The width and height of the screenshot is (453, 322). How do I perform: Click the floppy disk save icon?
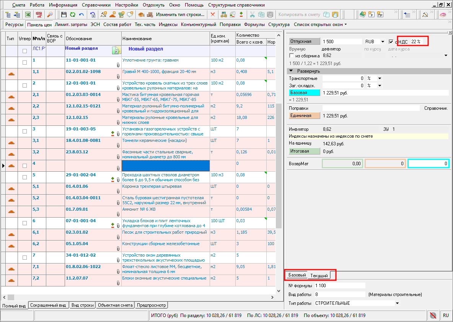[64, 15]
